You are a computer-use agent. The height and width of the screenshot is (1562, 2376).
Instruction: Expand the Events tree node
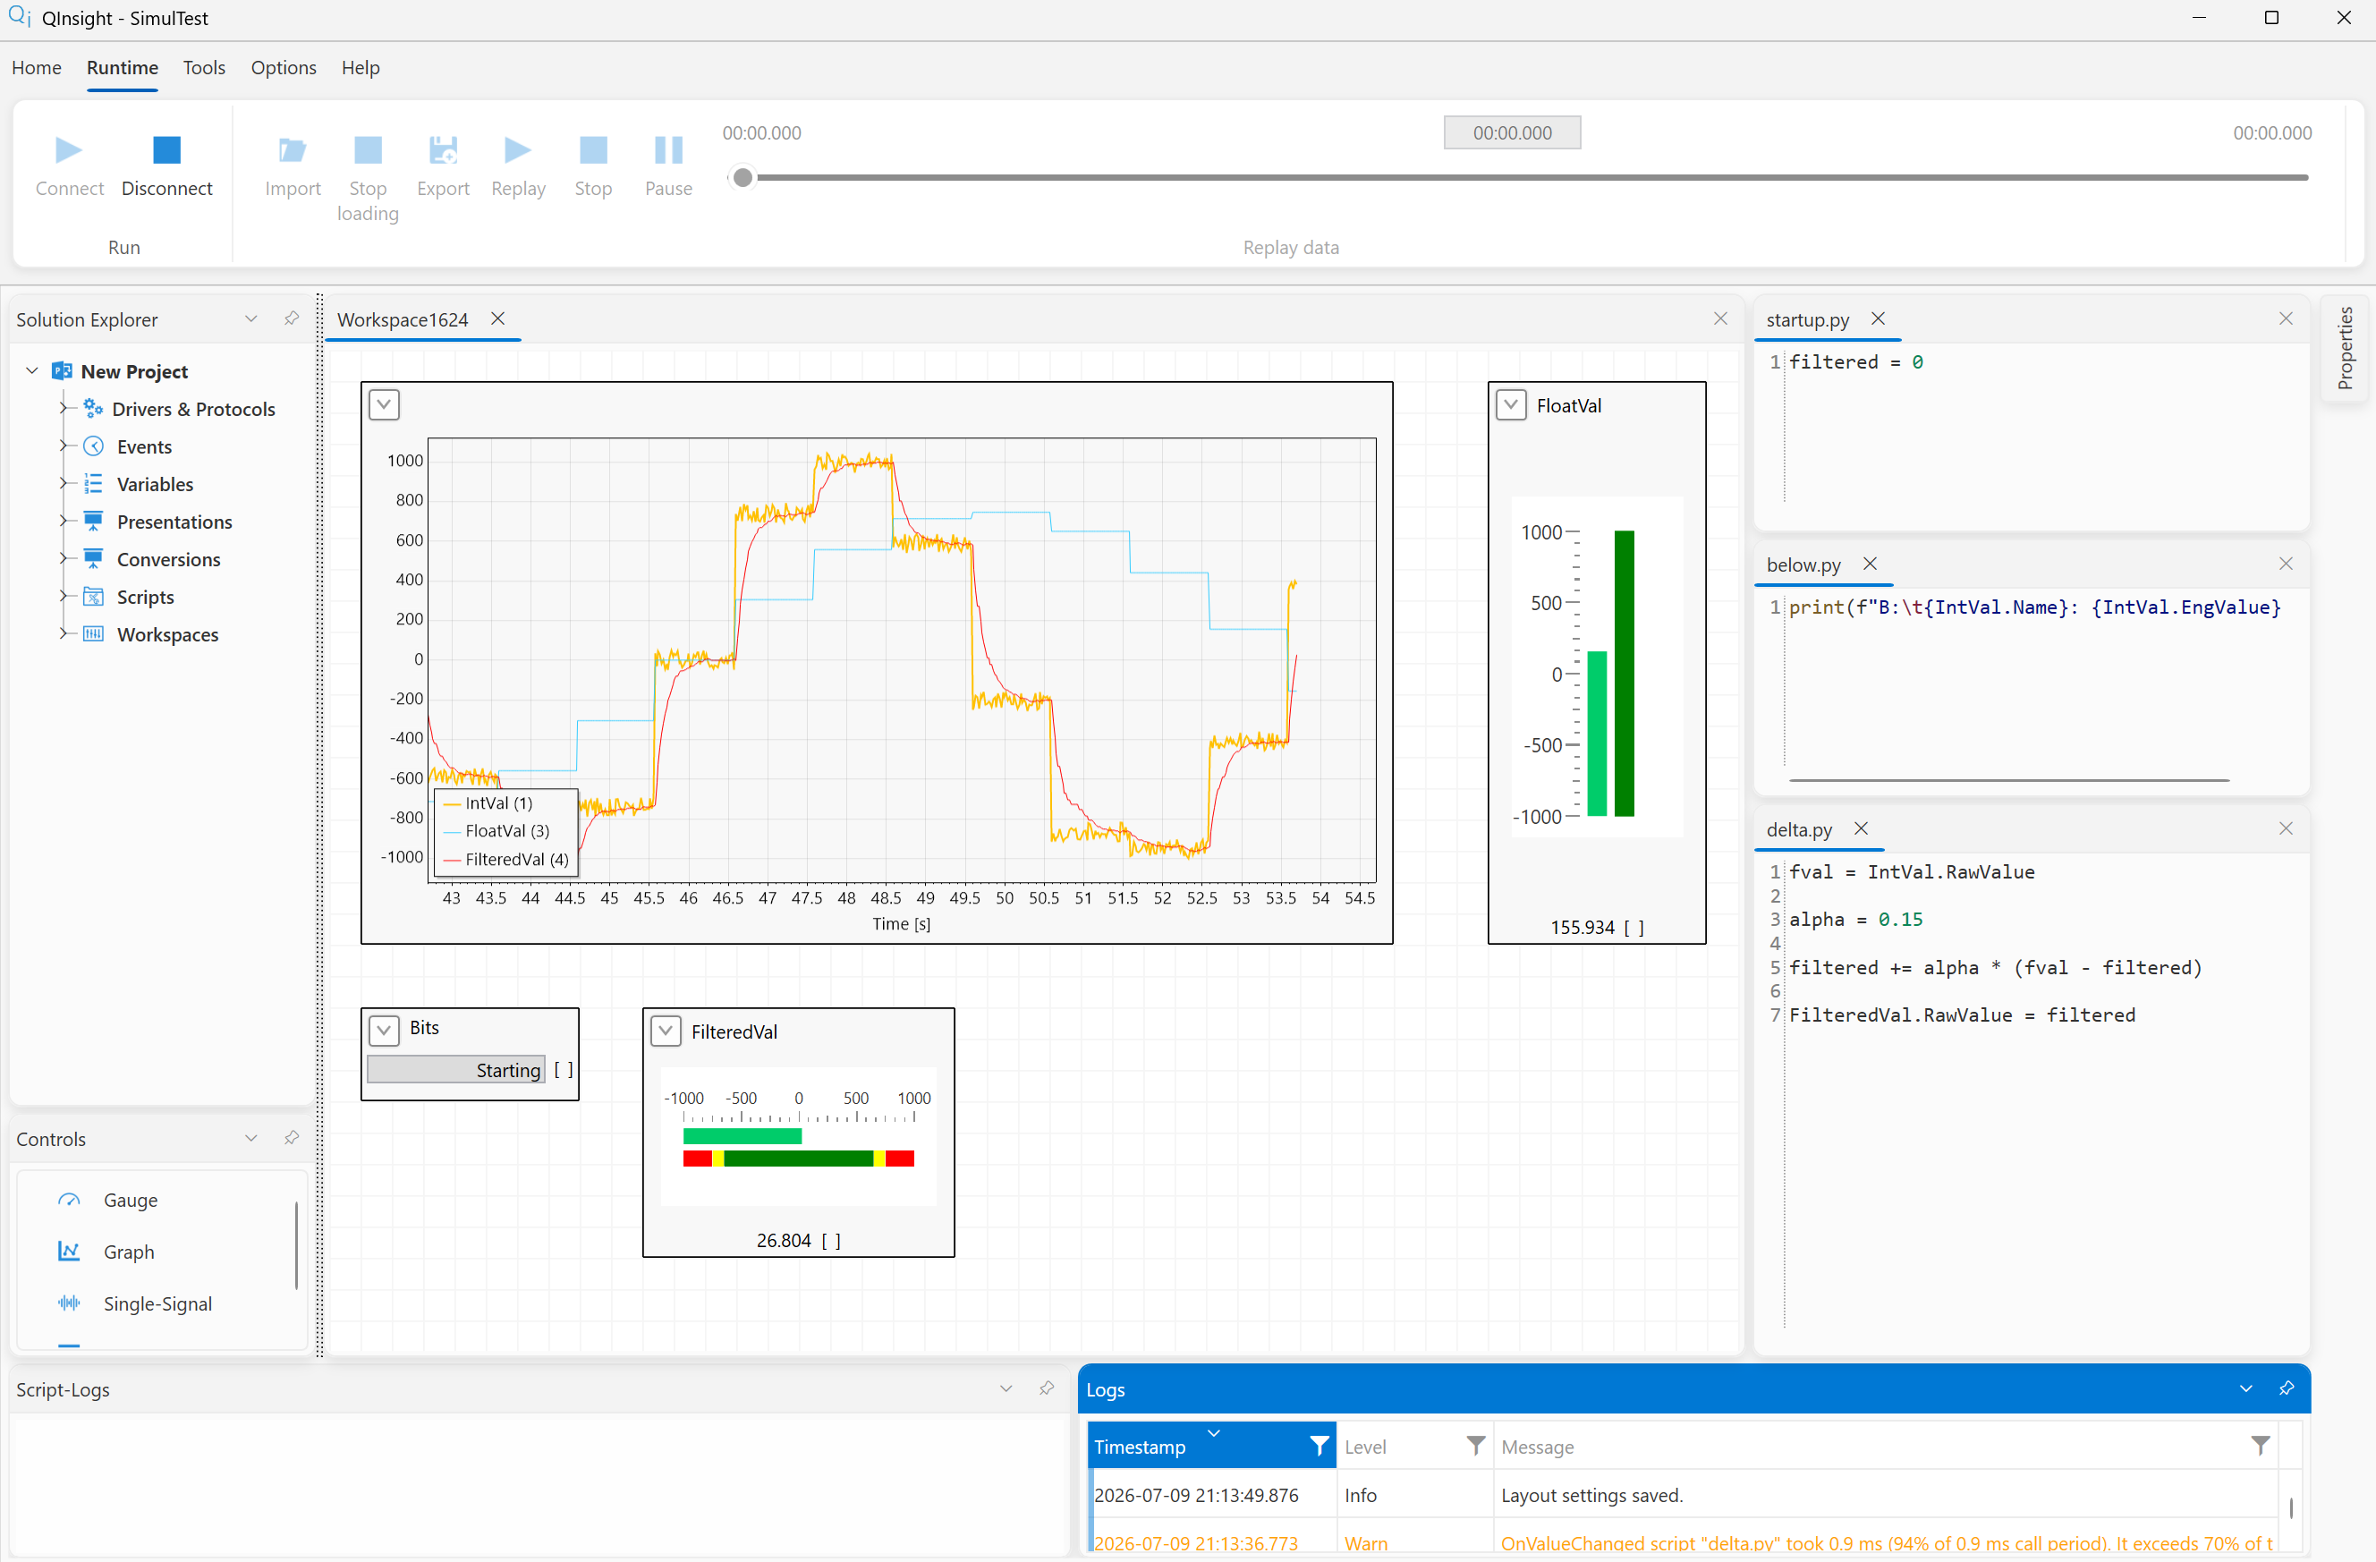coord(64,446)
